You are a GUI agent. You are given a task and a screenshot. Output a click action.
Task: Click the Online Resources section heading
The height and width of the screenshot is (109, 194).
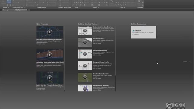pyautogui.click(x=138, y=24)
